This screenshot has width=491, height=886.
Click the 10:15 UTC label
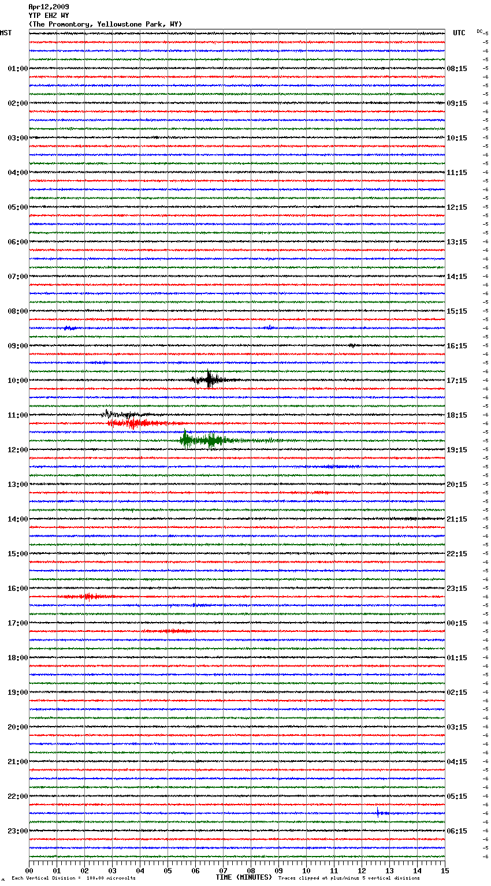pyautogui.click(x=457, y=138)
